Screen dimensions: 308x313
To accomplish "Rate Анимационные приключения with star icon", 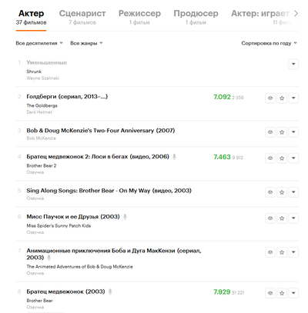I will click(x=282, y=252).
